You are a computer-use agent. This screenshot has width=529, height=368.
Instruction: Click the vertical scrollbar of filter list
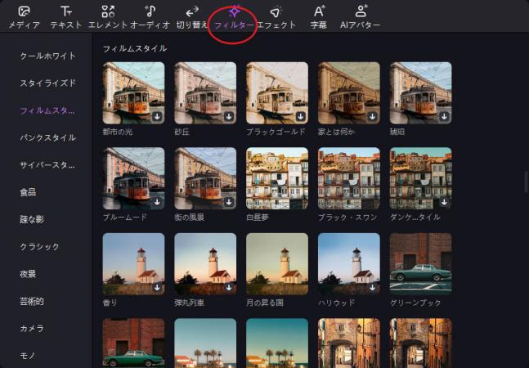pos(526,182)
